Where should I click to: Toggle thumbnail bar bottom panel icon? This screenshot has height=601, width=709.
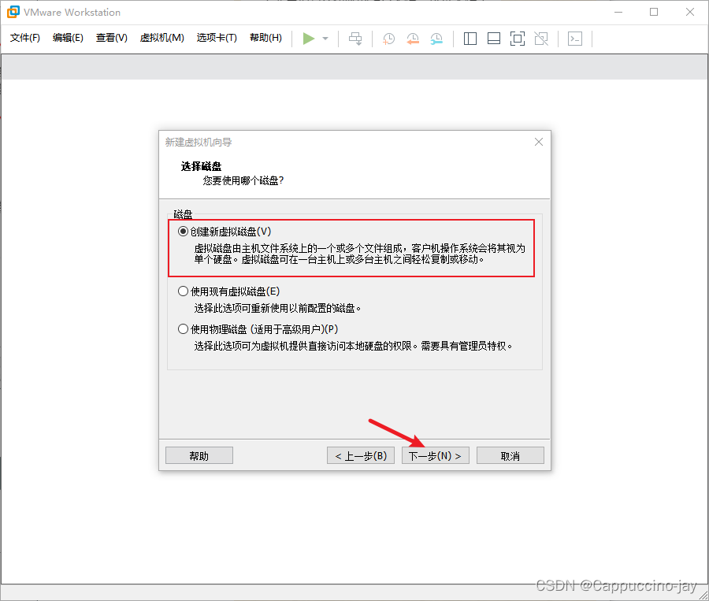tap(494, 39)
